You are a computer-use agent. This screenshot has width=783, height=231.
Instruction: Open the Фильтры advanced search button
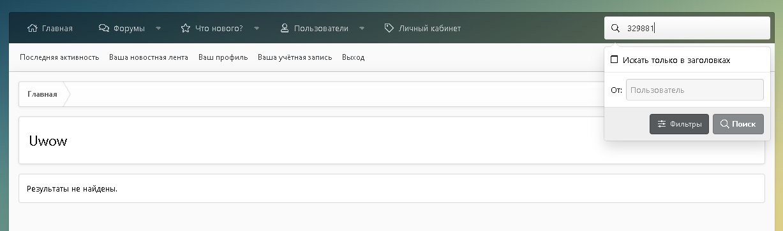pyautogui.click(x=679, y=124)
